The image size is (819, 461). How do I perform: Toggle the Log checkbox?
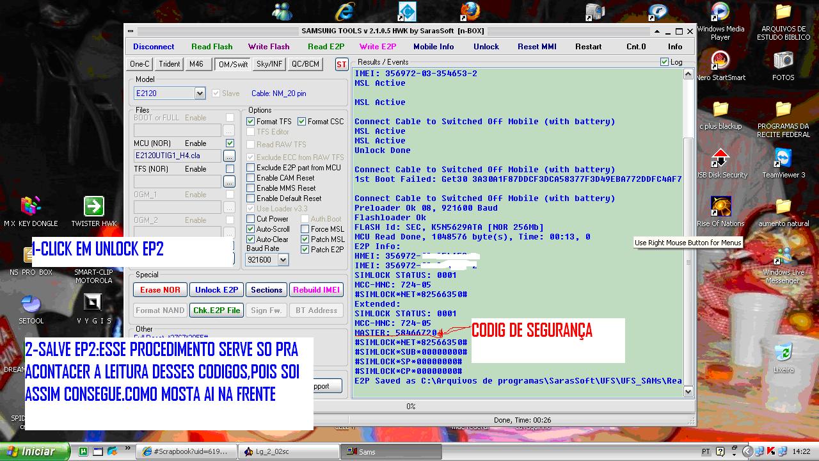tap(664, 62)
